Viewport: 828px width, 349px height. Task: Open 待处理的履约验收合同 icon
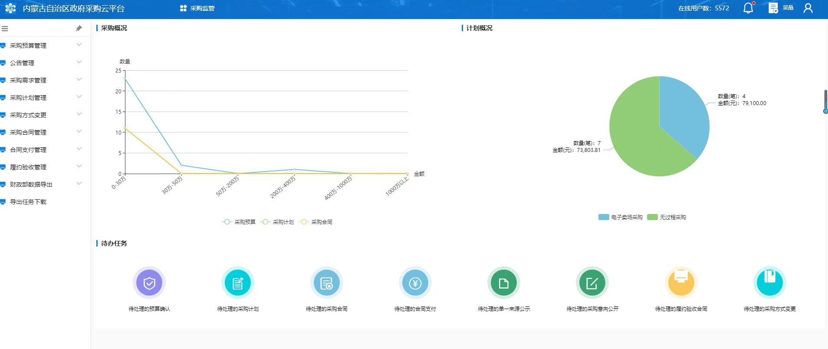(681, 283)
